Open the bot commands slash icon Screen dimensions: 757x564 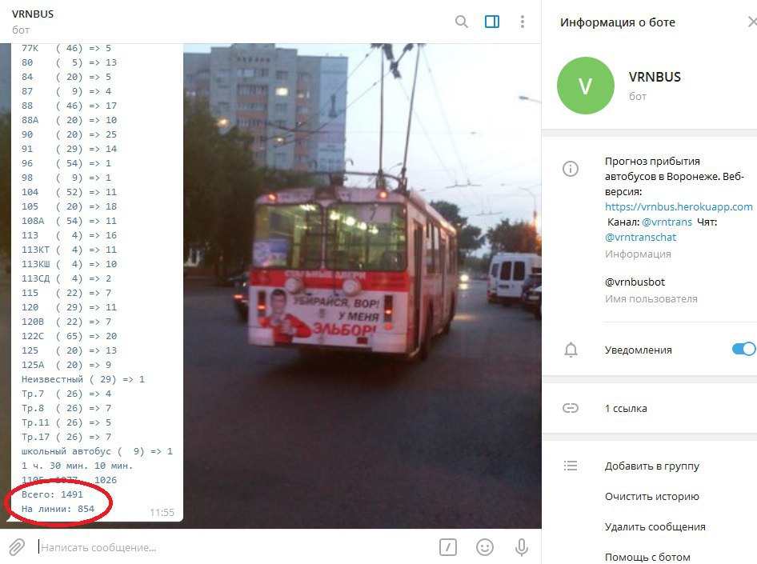[x=448, y=547]
